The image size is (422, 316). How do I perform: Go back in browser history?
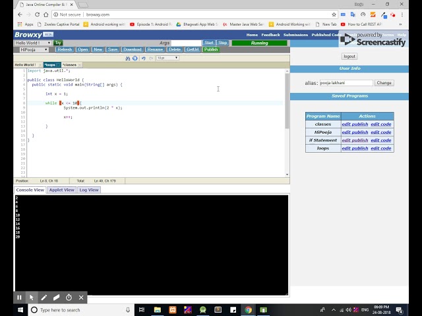(x=20, y=14)
